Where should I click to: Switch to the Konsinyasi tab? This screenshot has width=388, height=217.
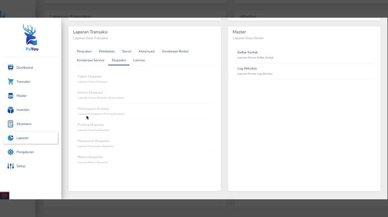(147, 51)
